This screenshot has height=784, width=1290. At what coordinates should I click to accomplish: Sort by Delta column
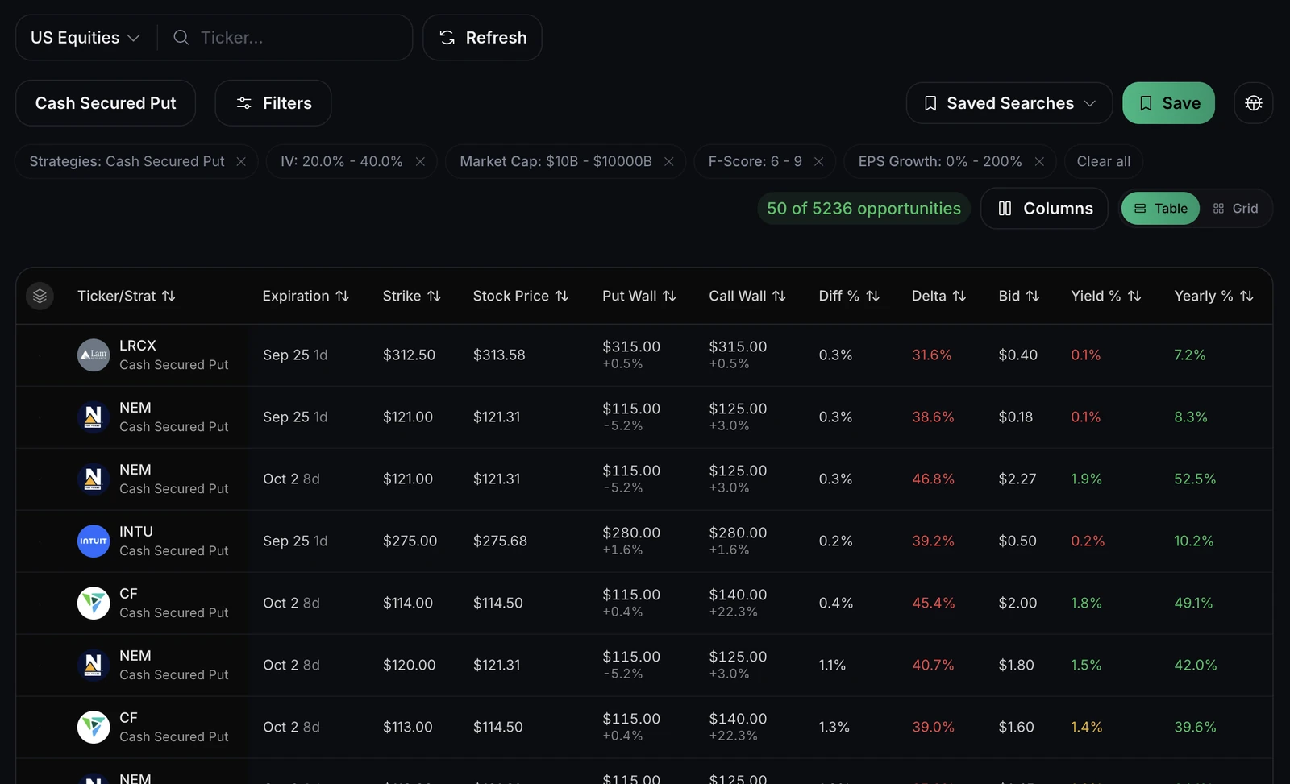[938, 297]
